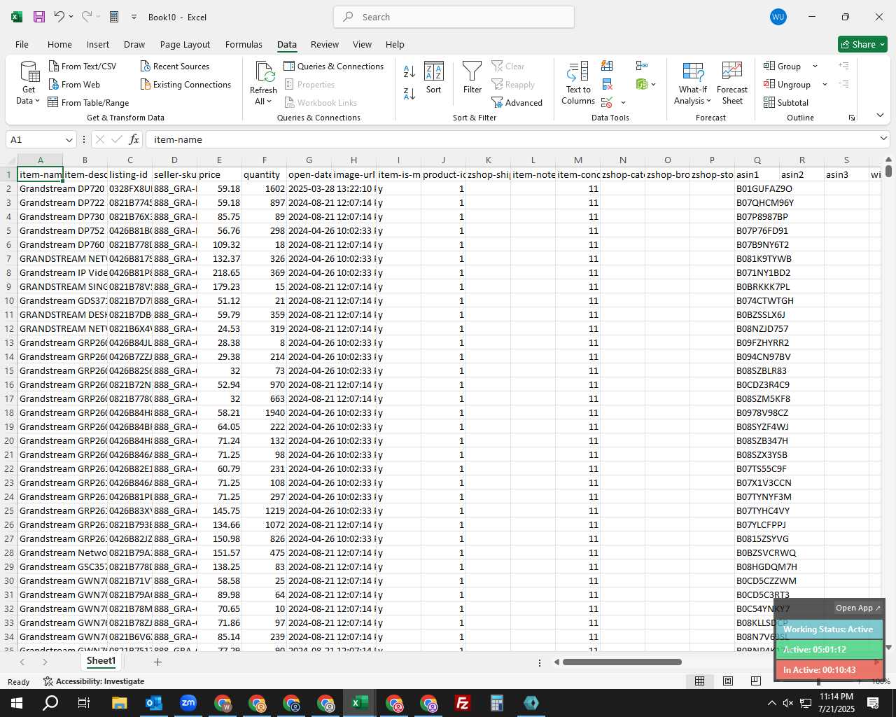Click Manage Data Model green cube icon

pos(642,84)
